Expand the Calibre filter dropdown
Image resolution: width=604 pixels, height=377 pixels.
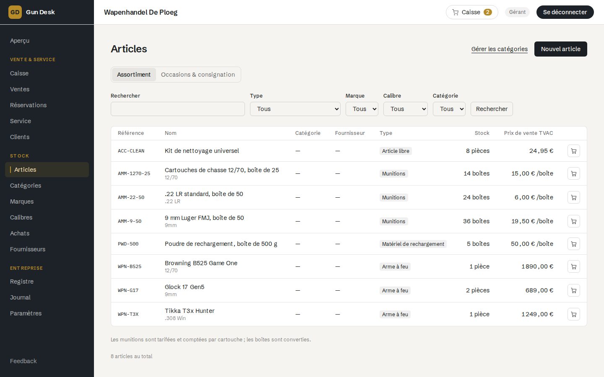tap(406, 109)
